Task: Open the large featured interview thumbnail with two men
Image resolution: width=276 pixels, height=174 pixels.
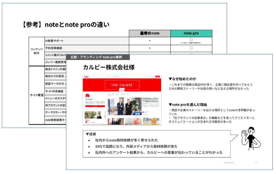Action: pos(125,106)
